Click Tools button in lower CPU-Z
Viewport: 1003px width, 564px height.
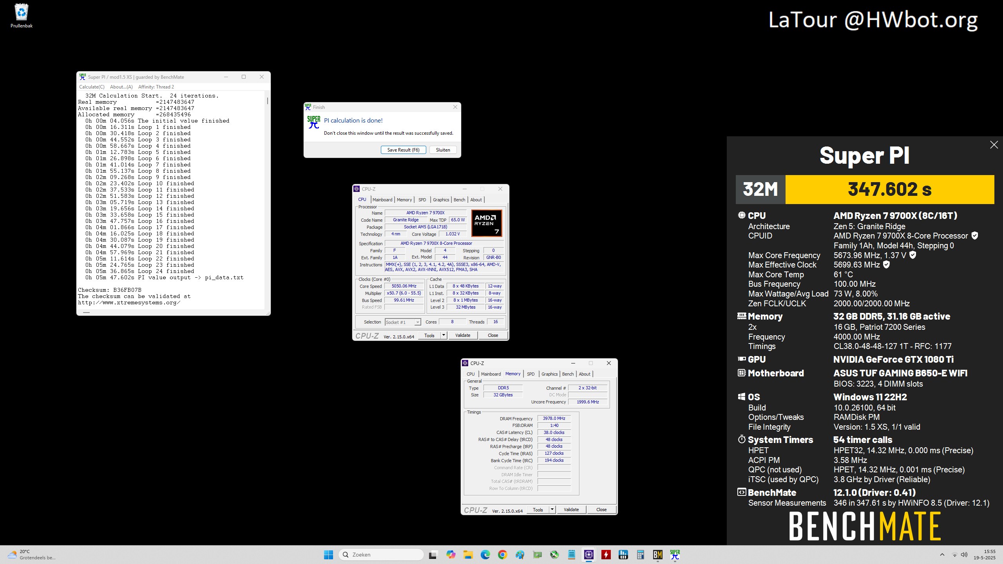coord(538,510)
